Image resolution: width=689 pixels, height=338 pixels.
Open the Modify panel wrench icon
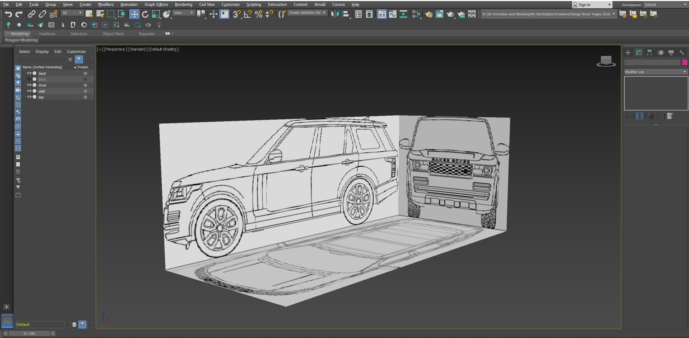pos(682,52)
